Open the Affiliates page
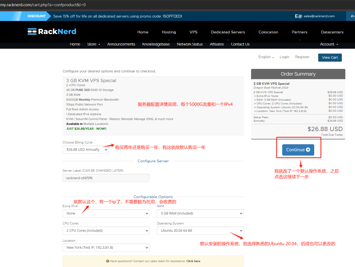Screen dimensions: 355x267 pyautogui.click(x=217, y=44)
